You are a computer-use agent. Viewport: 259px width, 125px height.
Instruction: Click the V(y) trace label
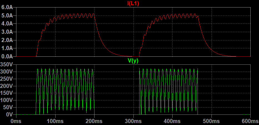133,61
